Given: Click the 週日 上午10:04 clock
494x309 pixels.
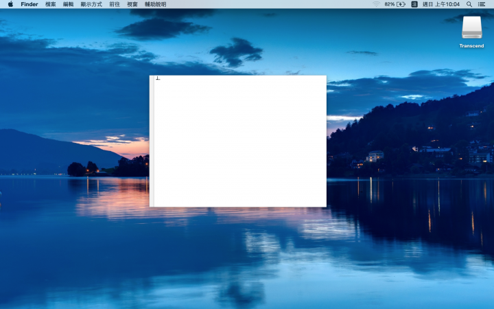Looking at the screenshot, I should tap(441, 4).
